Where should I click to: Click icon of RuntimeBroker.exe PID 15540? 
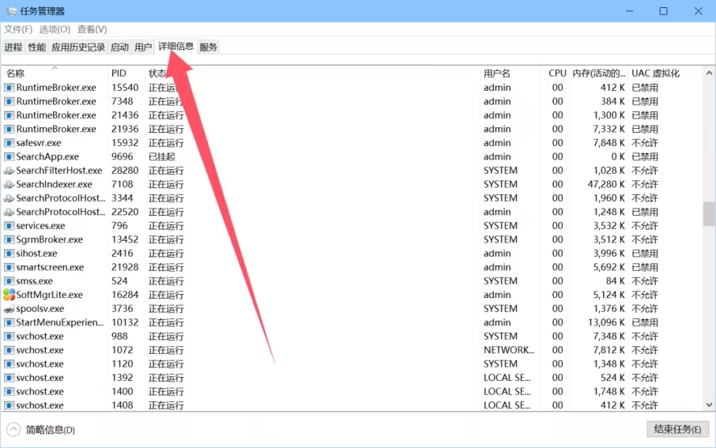pos(9,88)
